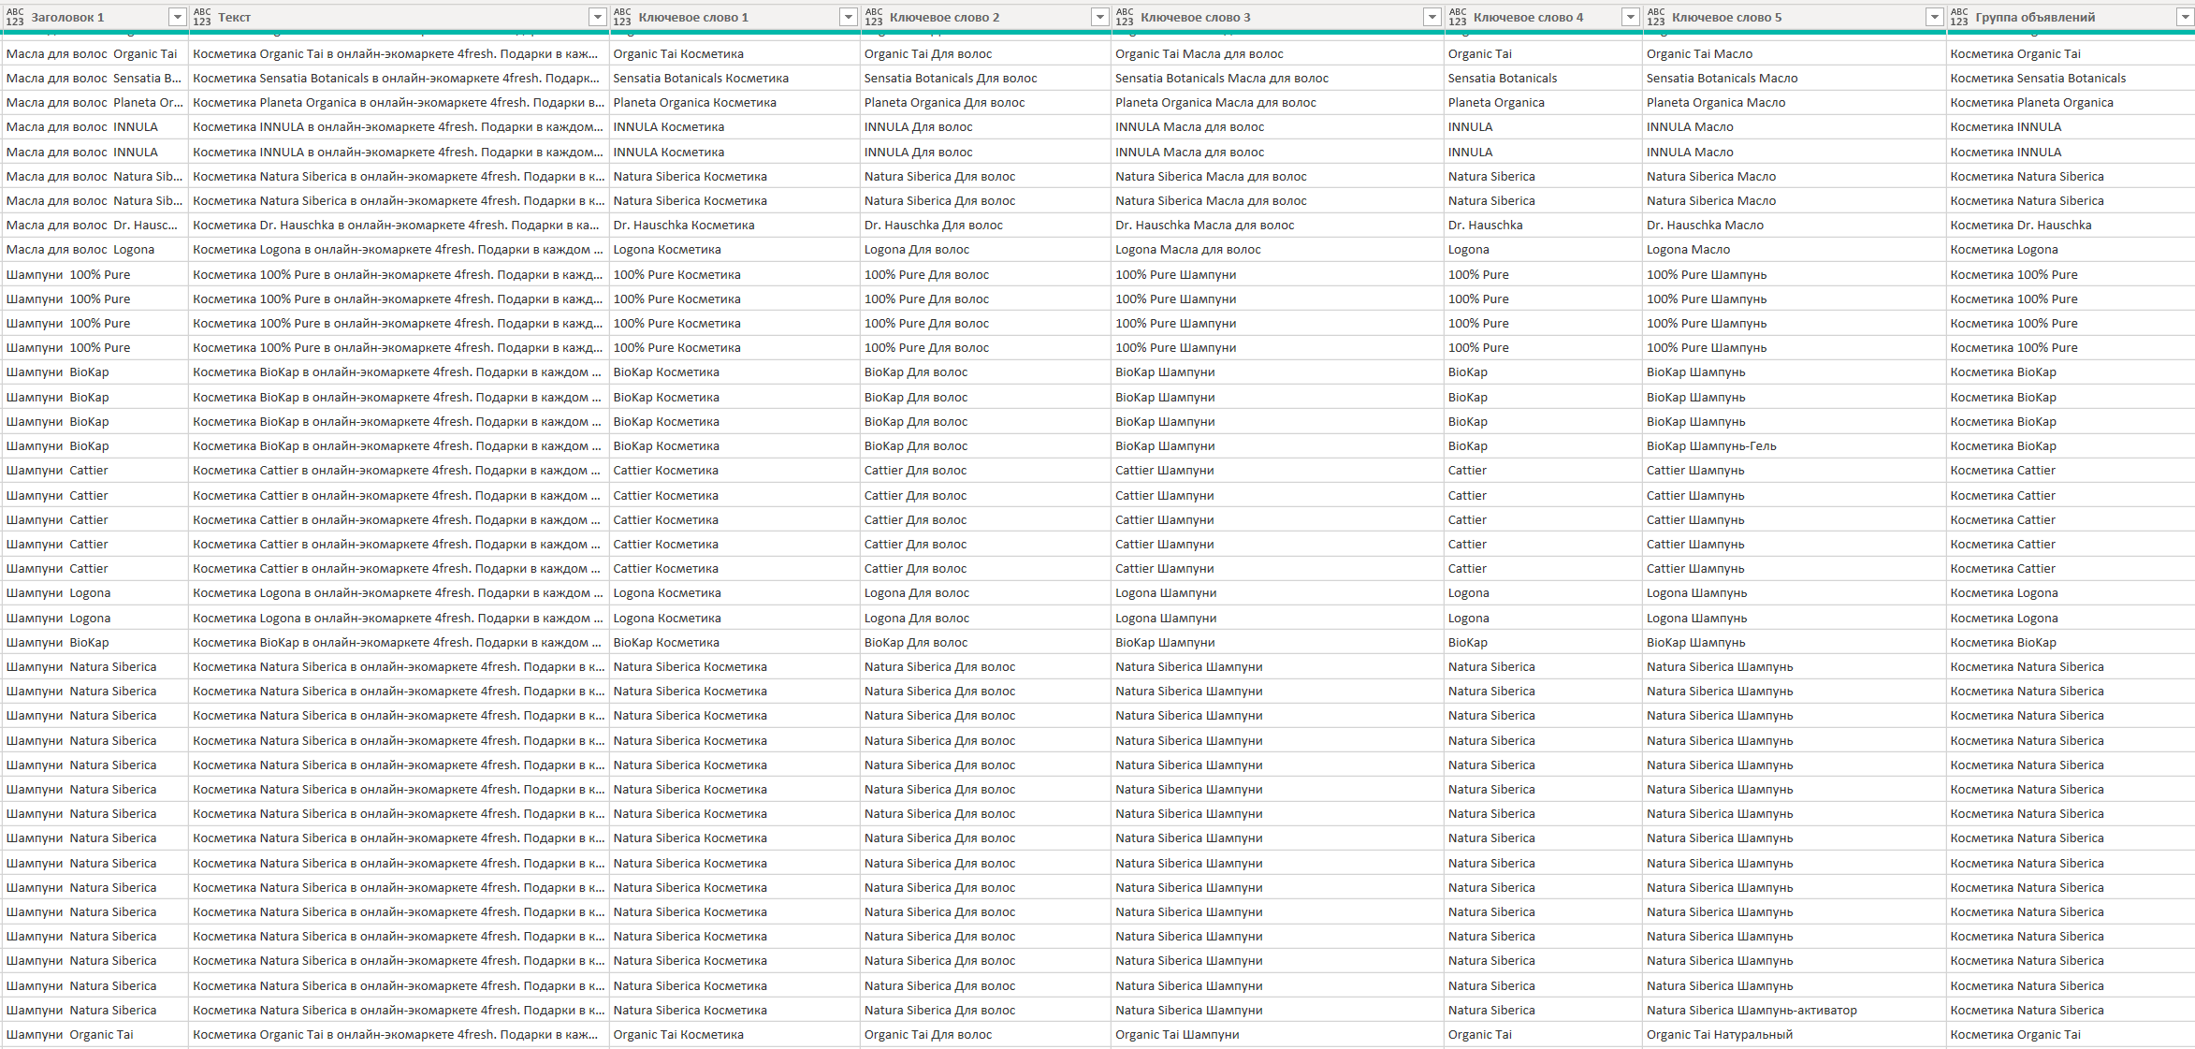Expand Ключевое слово 5 filter arrow

tap(1934, 17)
